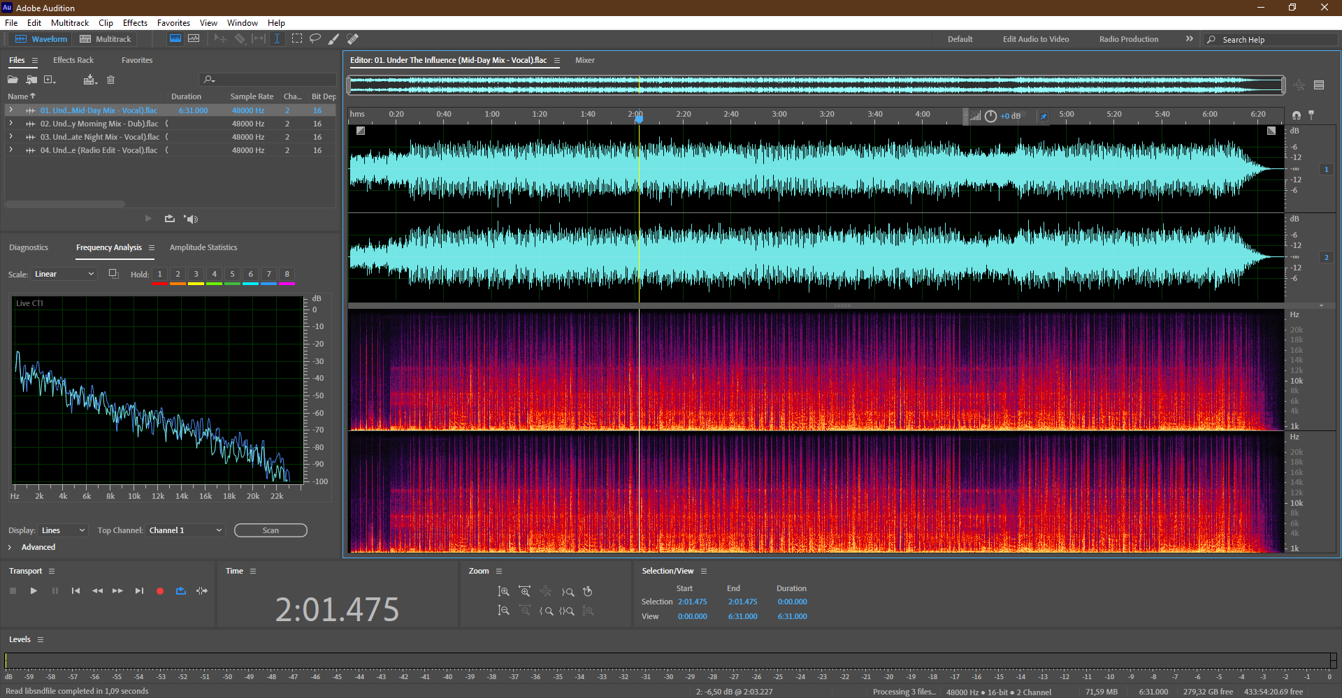The image size is (1342, 698).
Task: Toggle channel 2 enable button
Action: (x=1327, y=257)
